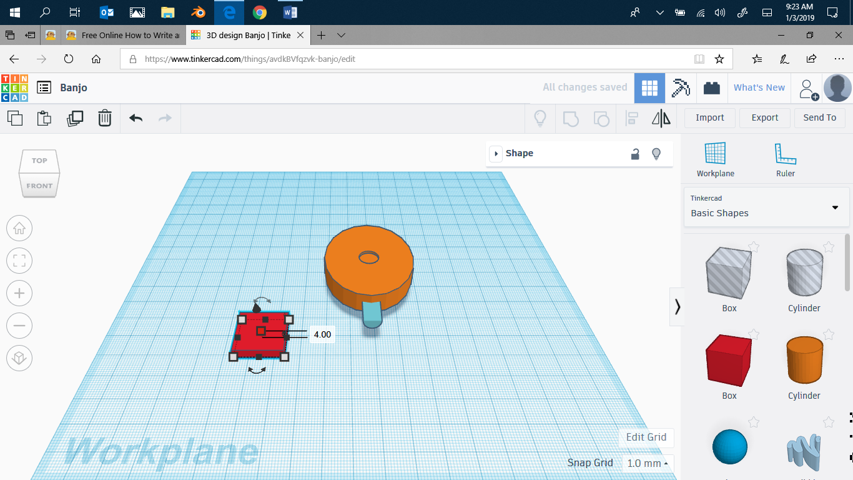Collapse the shapes sidebar chevron
The height and width of the screenshot is (480, 853).
click(x=677, y=307)
